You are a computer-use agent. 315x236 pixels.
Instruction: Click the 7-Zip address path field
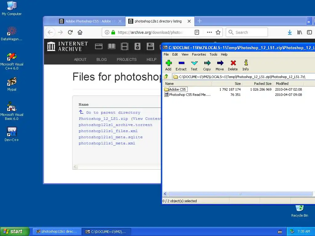[244, 77]
